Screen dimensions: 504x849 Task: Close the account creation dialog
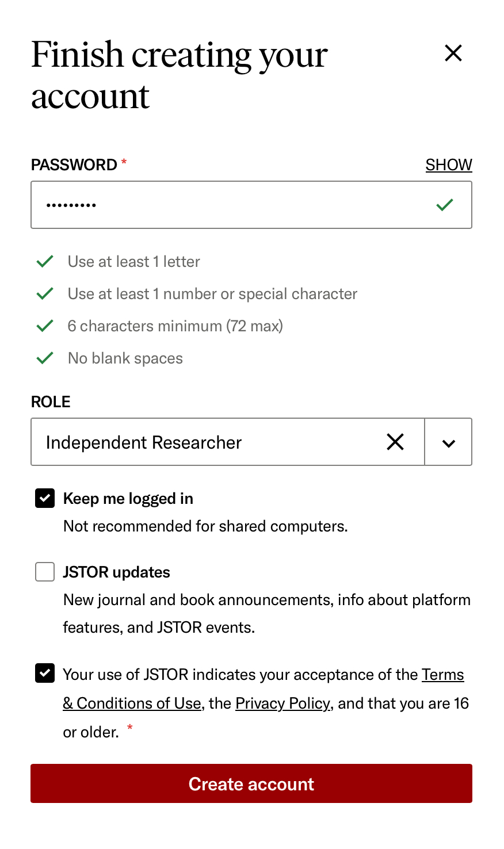tap(453, 53)
